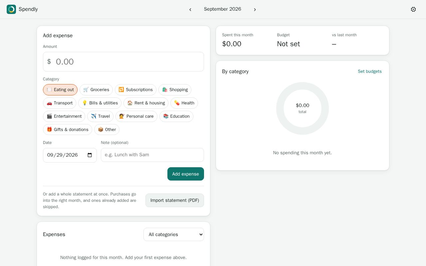Choose the Gifts & donations chip
426x266 pixels.
click(68, 130)
